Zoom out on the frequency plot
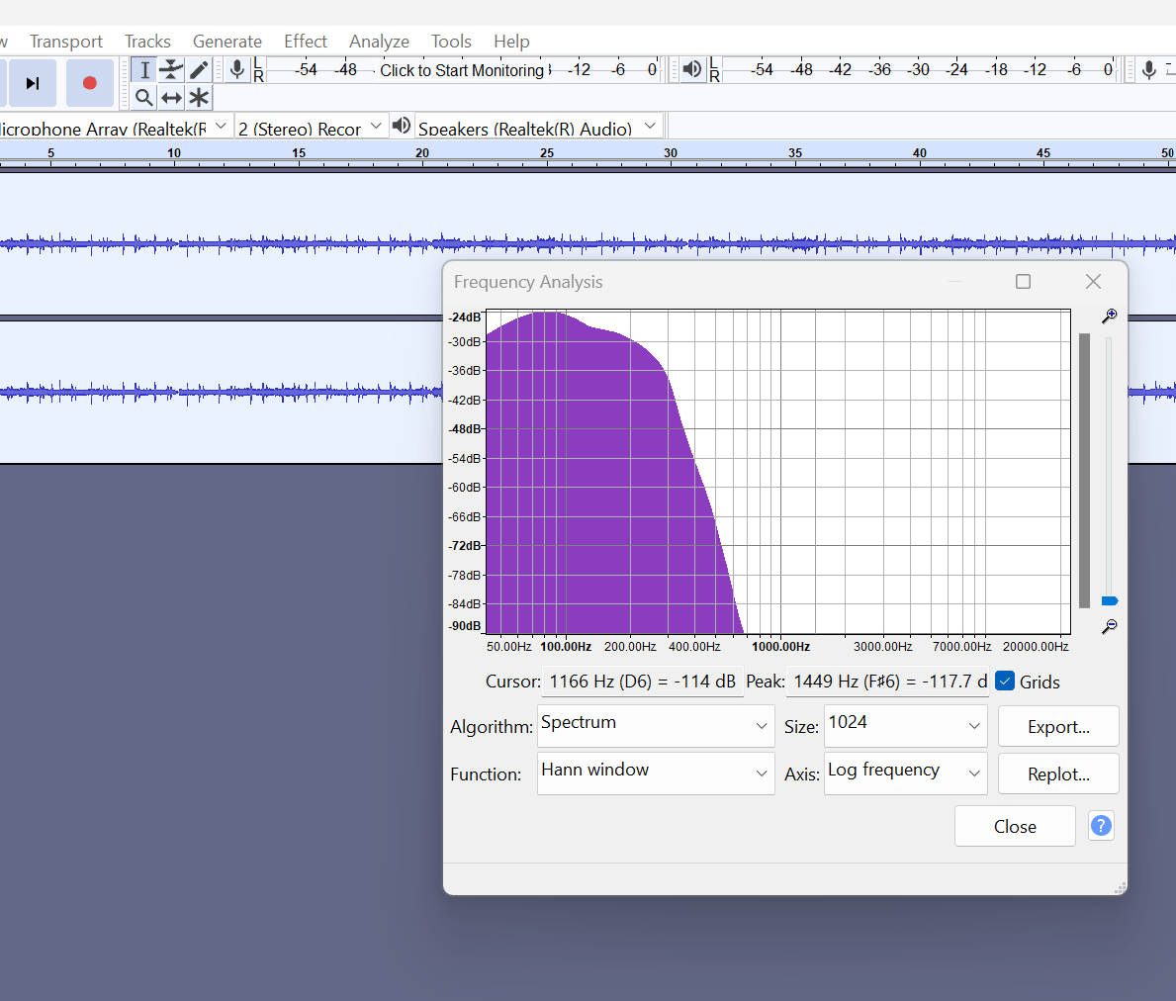 [1110, 626]
